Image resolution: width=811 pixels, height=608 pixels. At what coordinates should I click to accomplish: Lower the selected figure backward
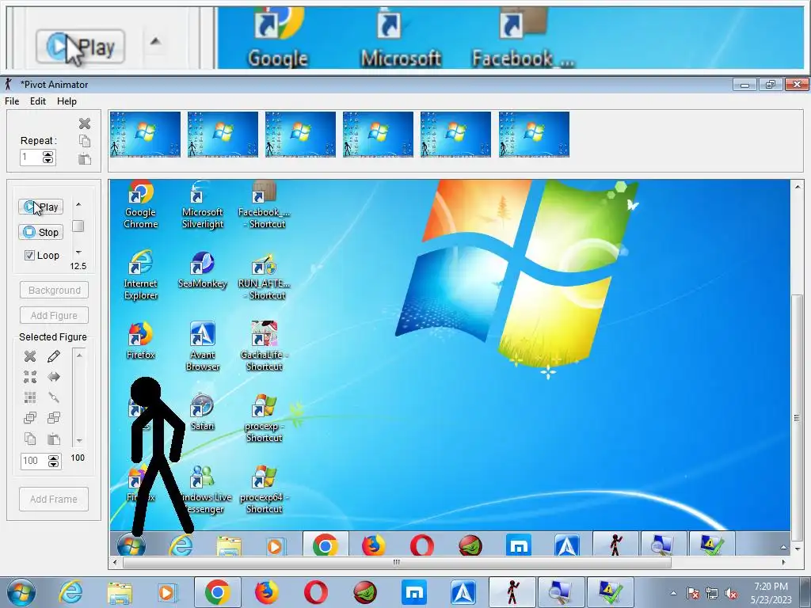[x=54, y=417]
